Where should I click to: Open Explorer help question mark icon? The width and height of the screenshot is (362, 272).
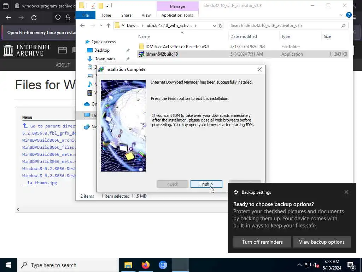coord(349,15)
